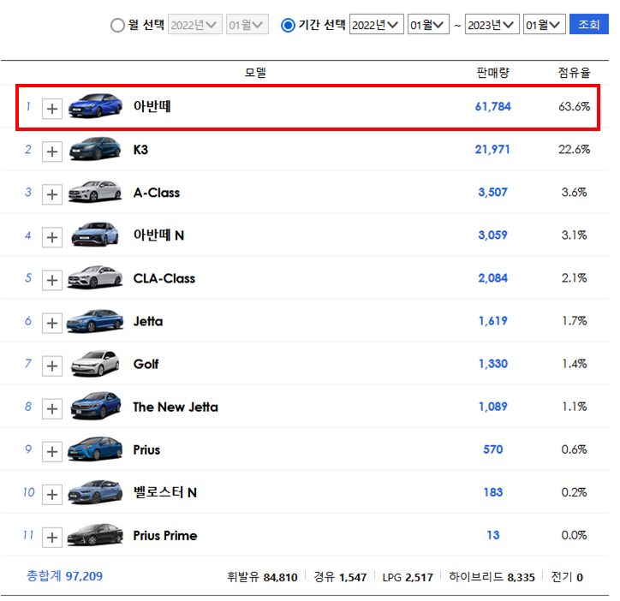Viewport: 620px width, 601px height.
Task: Open the period start year 2022년 dropdown
Action: click(x=376, y=25)
